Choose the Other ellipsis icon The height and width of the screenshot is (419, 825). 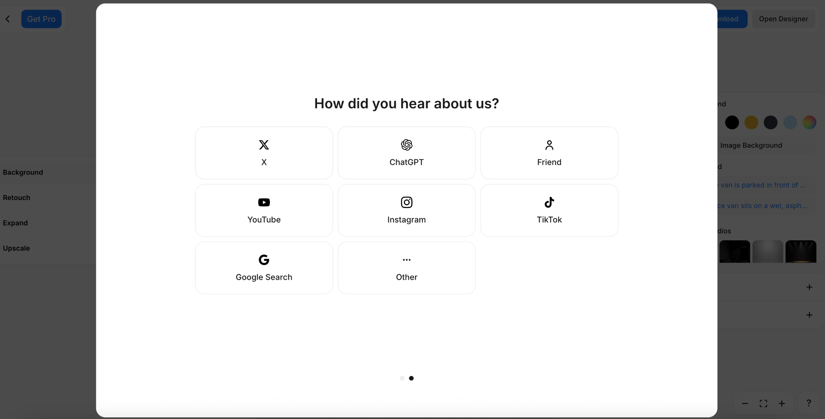tap(406, 260)
